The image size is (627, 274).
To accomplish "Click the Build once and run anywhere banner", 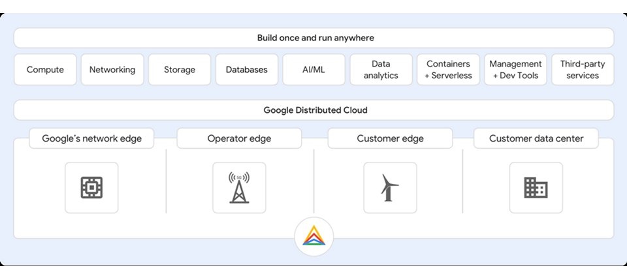I will (314, 38).
